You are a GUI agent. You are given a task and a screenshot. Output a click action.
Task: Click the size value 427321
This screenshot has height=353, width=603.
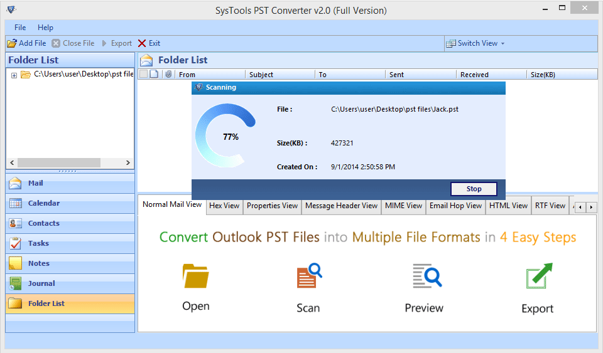tap(342, 143)
